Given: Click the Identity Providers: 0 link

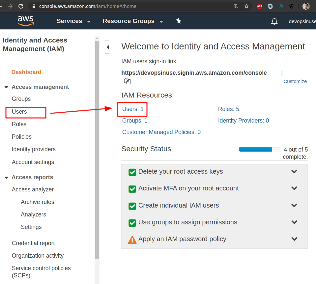Looking at the screenshot, I should click(x=244, y=121).
